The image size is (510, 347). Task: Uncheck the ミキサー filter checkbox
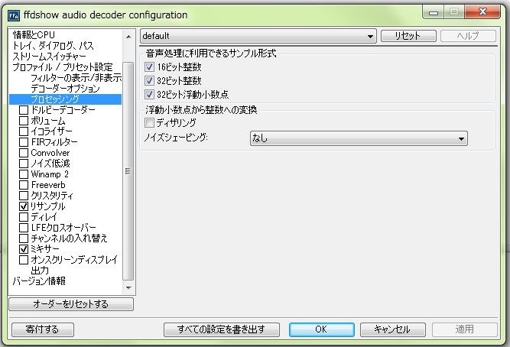tap(24, 249)
